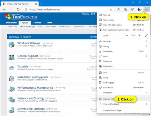
Task: Click the TenForums logo
Action: pos(21,17)
